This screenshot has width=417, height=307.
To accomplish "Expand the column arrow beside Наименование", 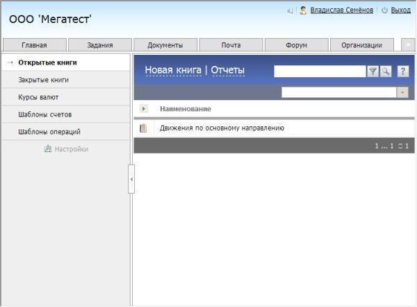I will point(144,109).
